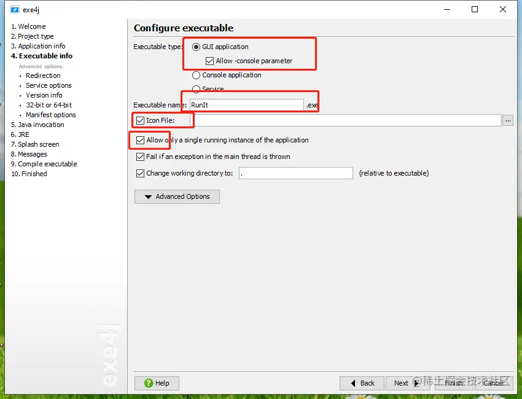The width and height of the screenshot is (522, 399).
Task: Proceed with the Next button
Action: [x=408, y=383]
